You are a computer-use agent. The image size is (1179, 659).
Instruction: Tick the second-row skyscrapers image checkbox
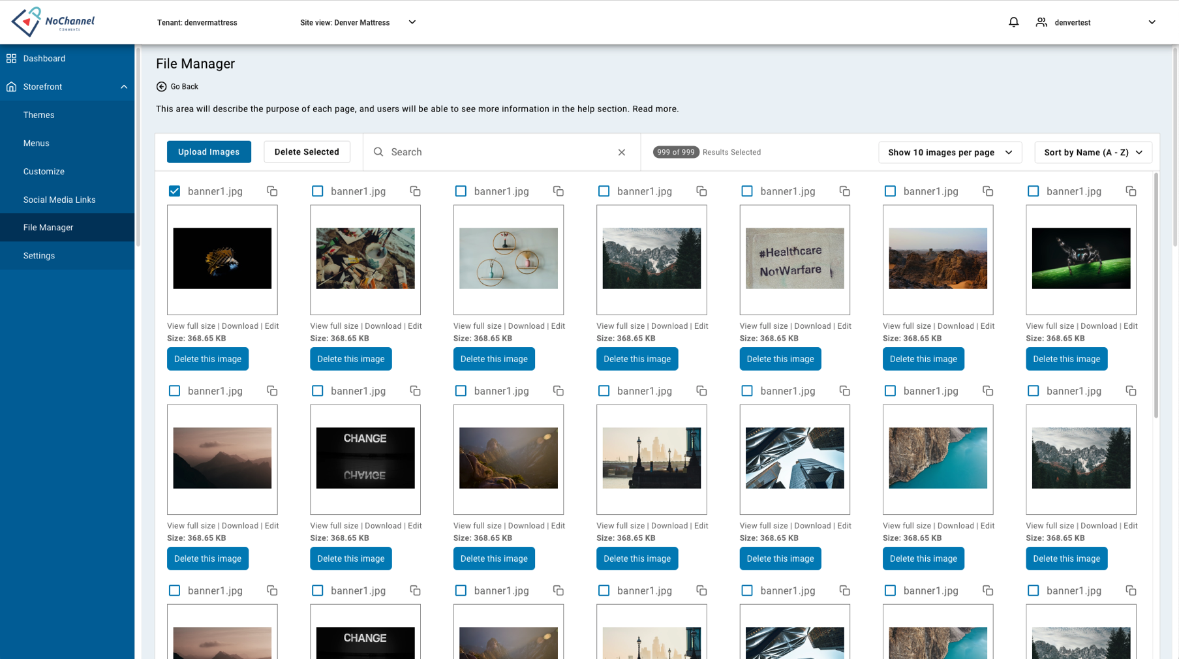pos(747,391)
